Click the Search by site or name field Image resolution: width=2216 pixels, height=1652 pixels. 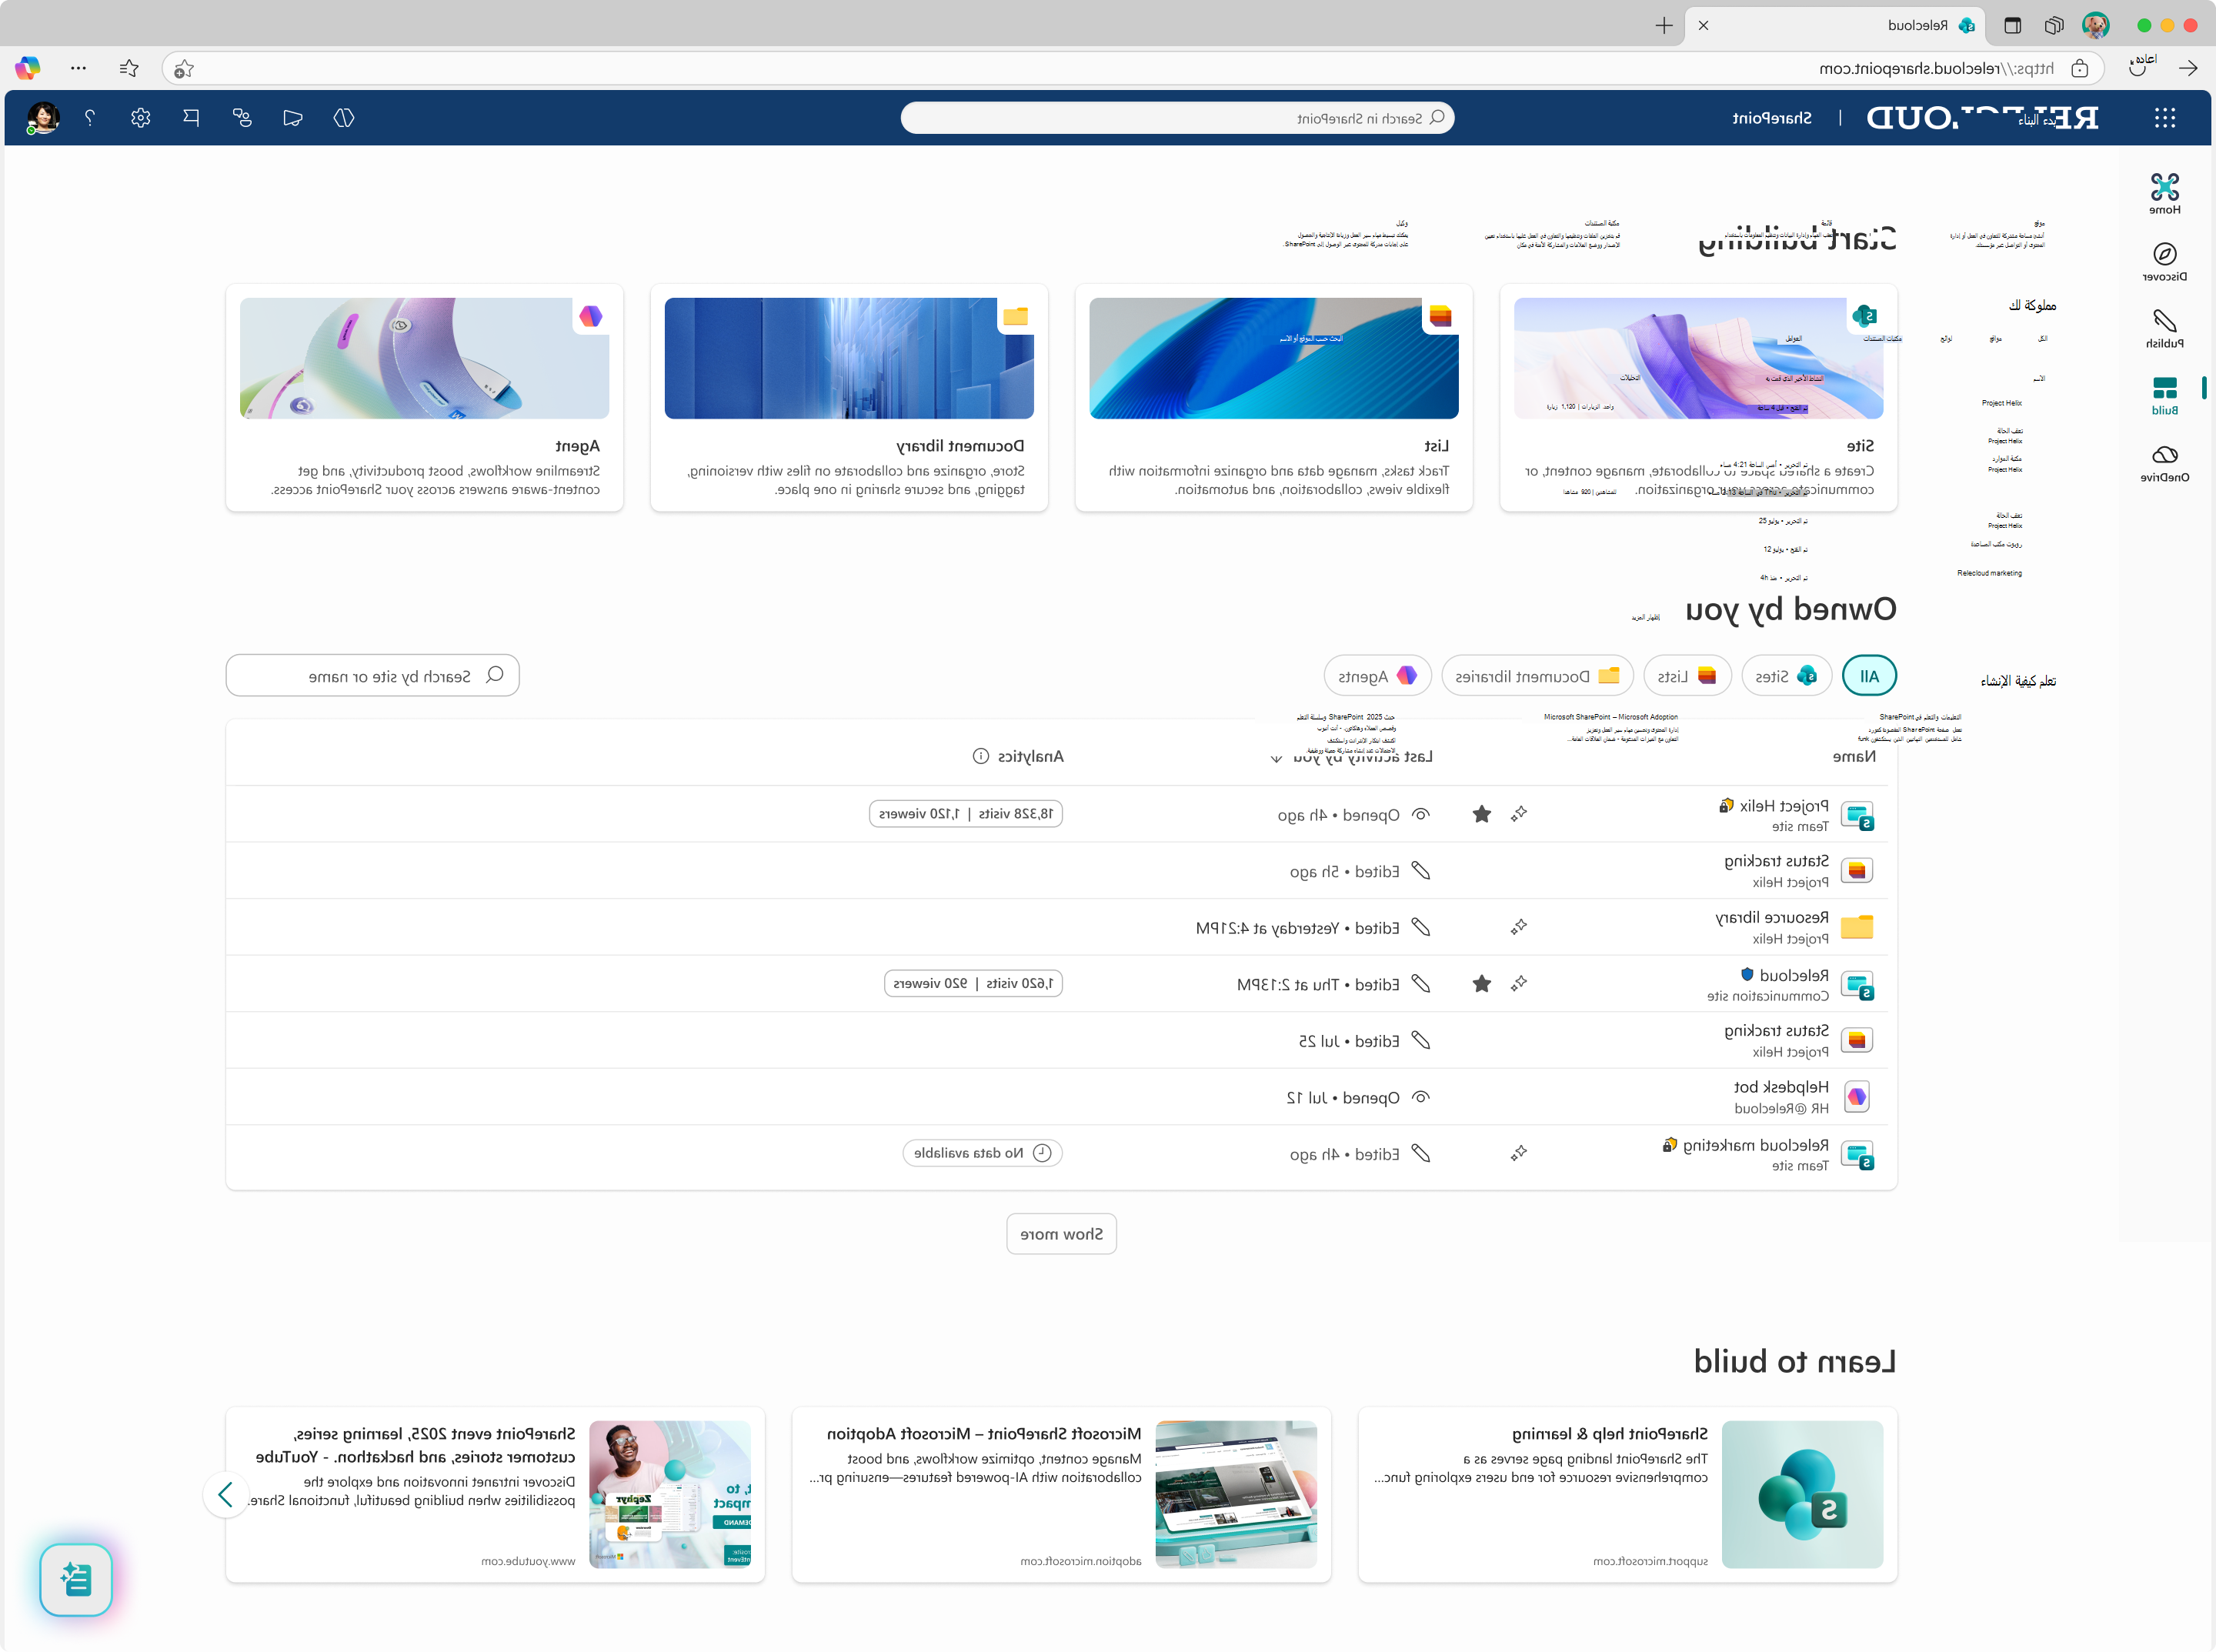[372, 676]
